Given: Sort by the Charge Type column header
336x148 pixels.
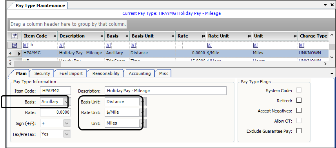Looking at the screenshot, I should tap(314, 36).
